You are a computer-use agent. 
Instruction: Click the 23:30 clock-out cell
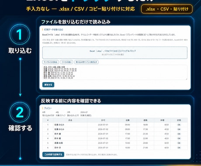tap(146, 134)
